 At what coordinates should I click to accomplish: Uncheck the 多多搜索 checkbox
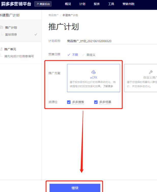click(69, 102)
